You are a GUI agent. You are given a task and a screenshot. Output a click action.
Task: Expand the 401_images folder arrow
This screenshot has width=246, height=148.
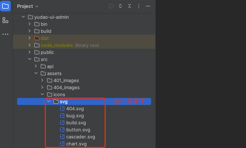(x=42, y=80)
